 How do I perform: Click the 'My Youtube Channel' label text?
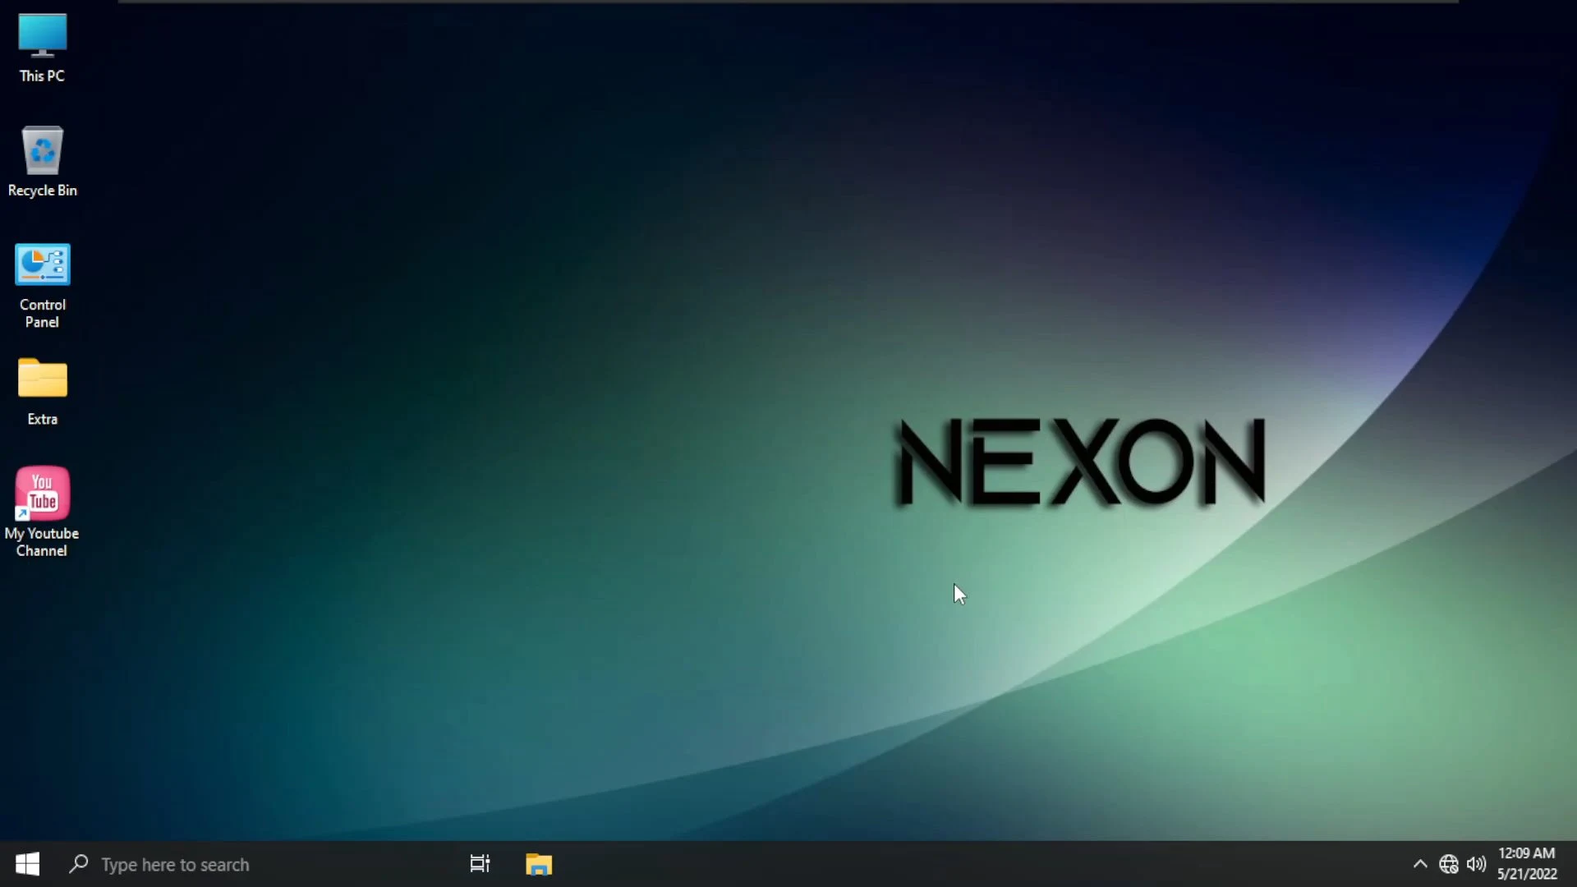(x=42, y=542)
